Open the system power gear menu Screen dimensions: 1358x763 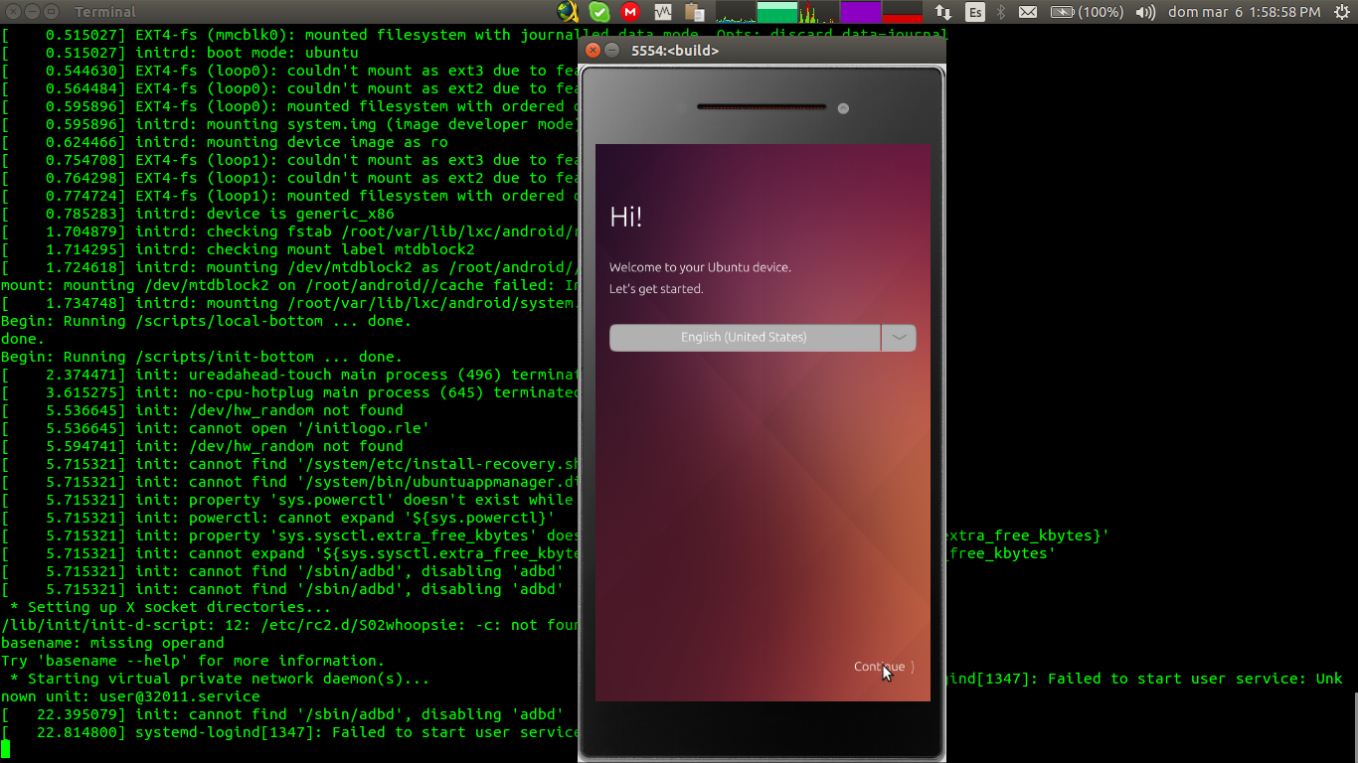tap(1341, 12)
